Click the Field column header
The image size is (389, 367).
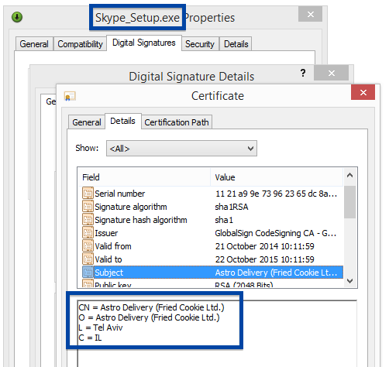click(x=144, y=177)
